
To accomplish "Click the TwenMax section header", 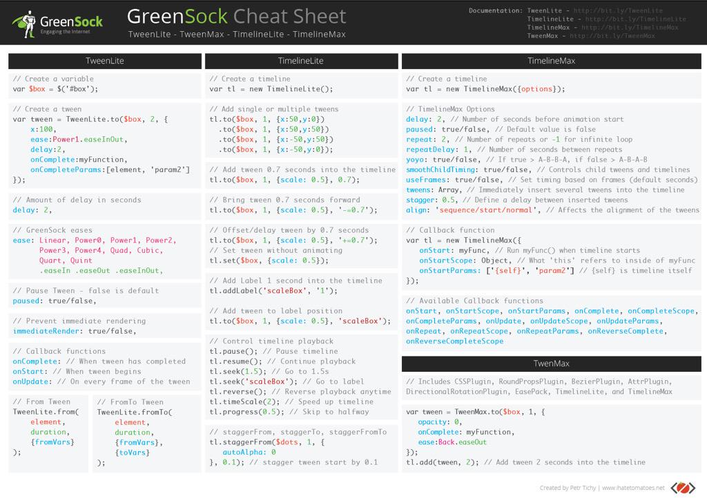I will [x=551, y=363].
